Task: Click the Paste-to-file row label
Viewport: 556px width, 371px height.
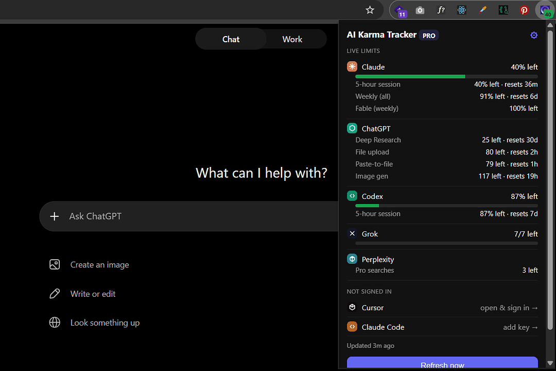Action: tap(374, 164)
